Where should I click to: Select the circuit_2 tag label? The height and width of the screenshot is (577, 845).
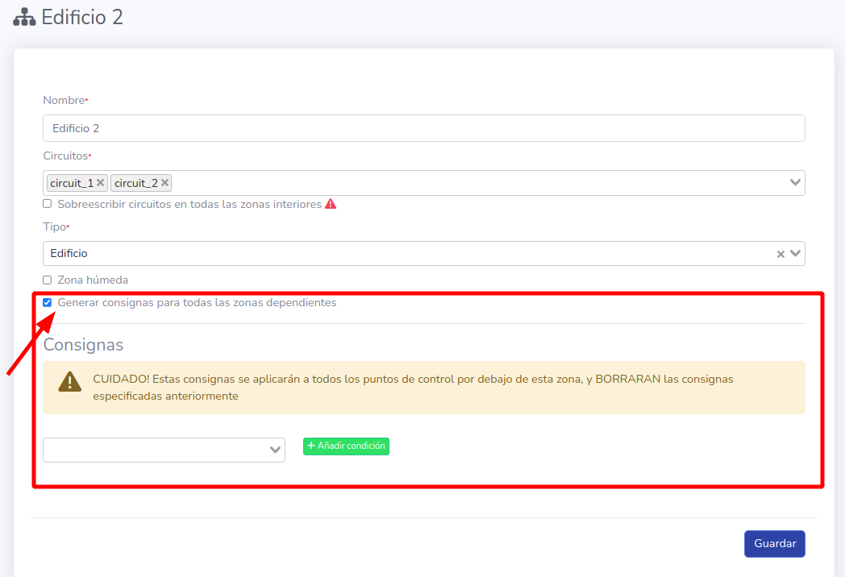(x=135, y=183)
